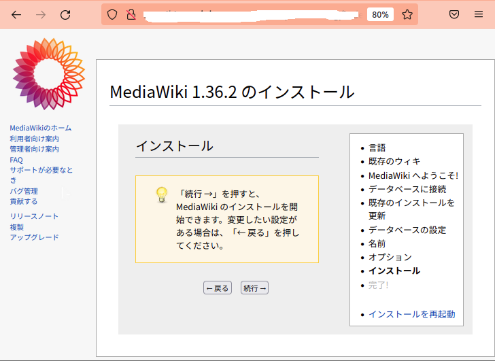
Task: Click the ←戻る back button
Action: [218, 288]
